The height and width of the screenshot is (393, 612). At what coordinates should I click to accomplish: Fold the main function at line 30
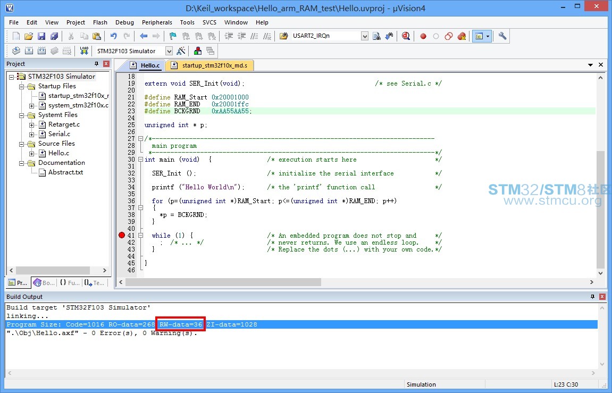pos(140,159)
